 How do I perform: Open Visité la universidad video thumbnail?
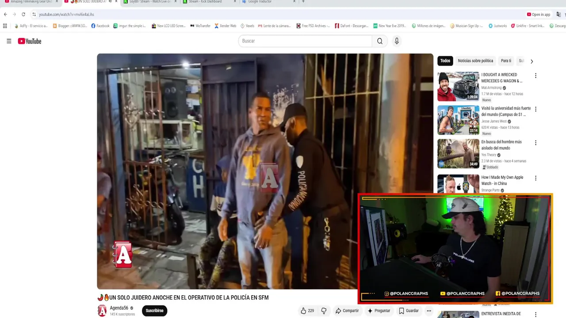tap(458, 120)
